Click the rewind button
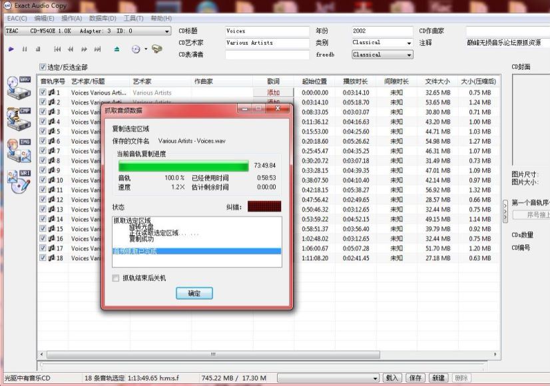 [x=71, y=49]
